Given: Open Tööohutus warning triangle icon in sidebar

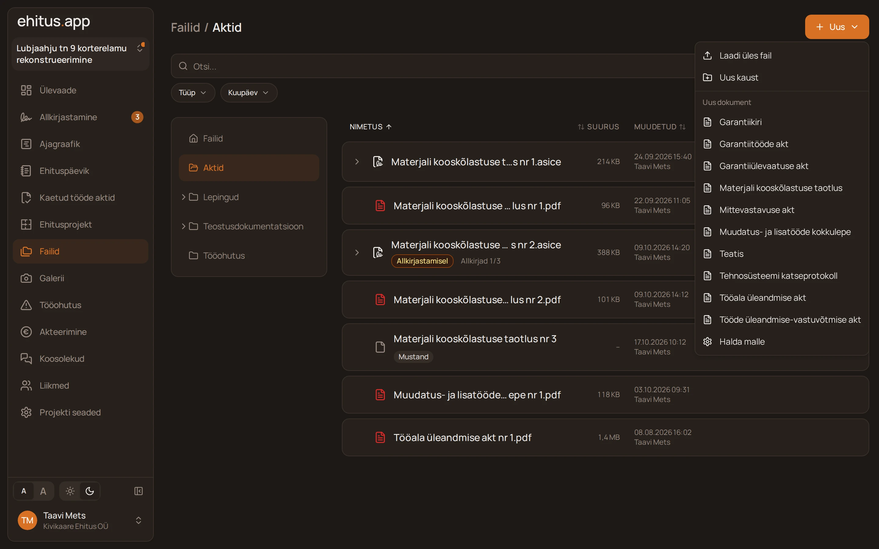Looking at the screenshot, I should pyautogui.click(x=26, y=305).
